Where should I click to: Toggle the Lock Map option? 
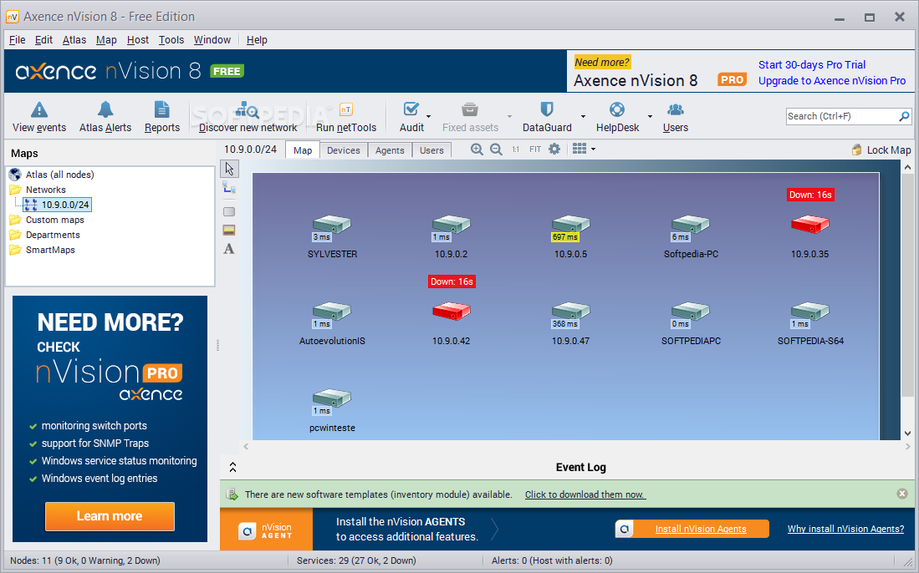pos(881,150)
